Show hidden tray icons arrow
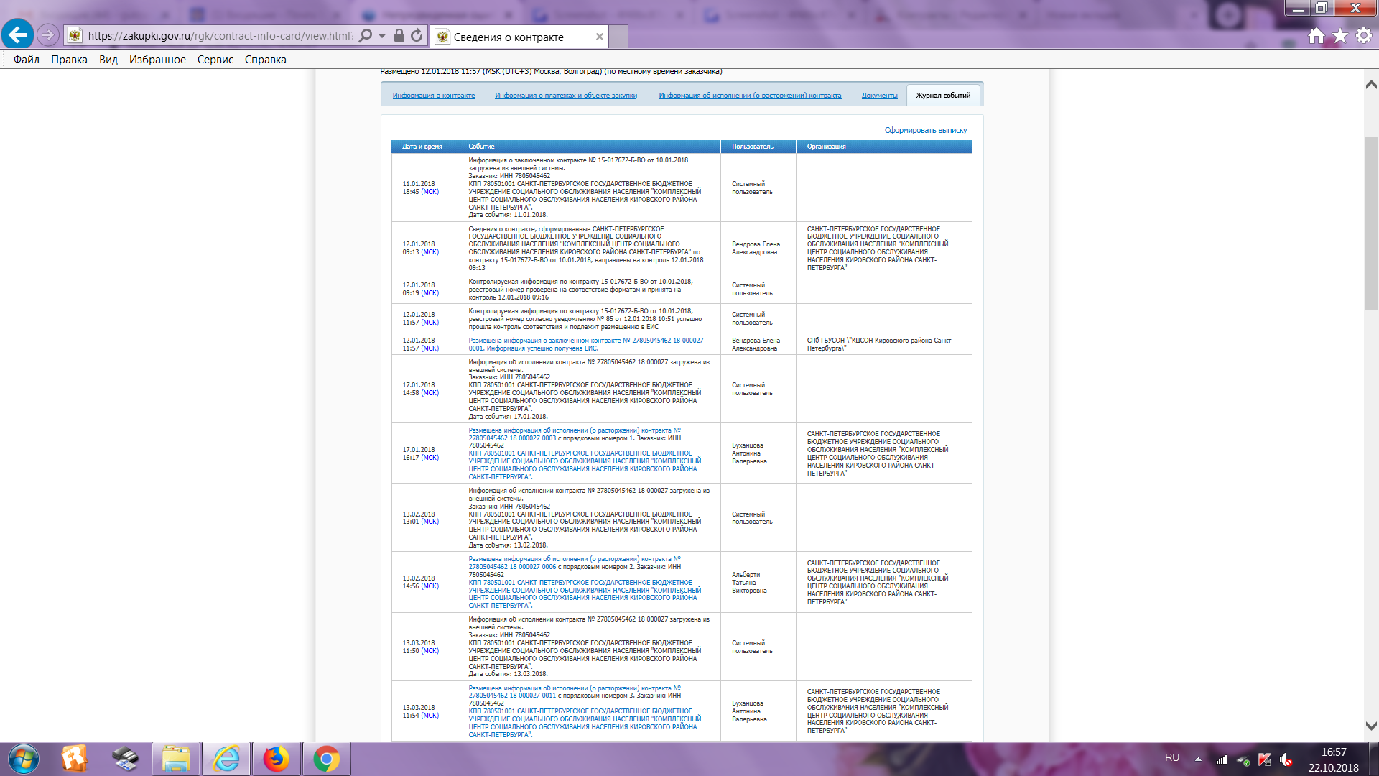The width and height of the screenshot is (1379, 776). click(x=1198, y=759)
